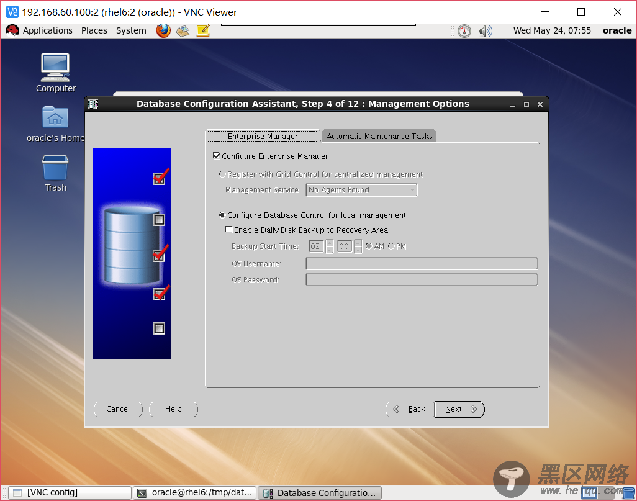Click the update notification icon in panel
Viewport: 637px width, 501px height.
coord(464,31)
